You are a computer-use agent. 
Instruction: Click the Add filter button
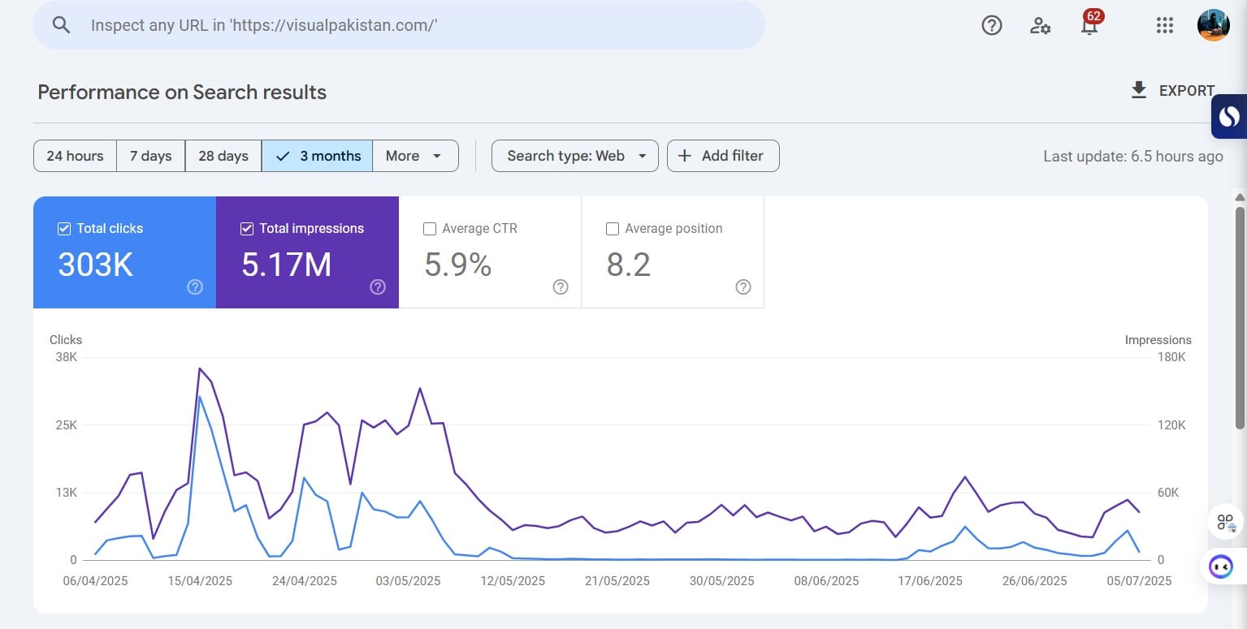pos(723,156)
